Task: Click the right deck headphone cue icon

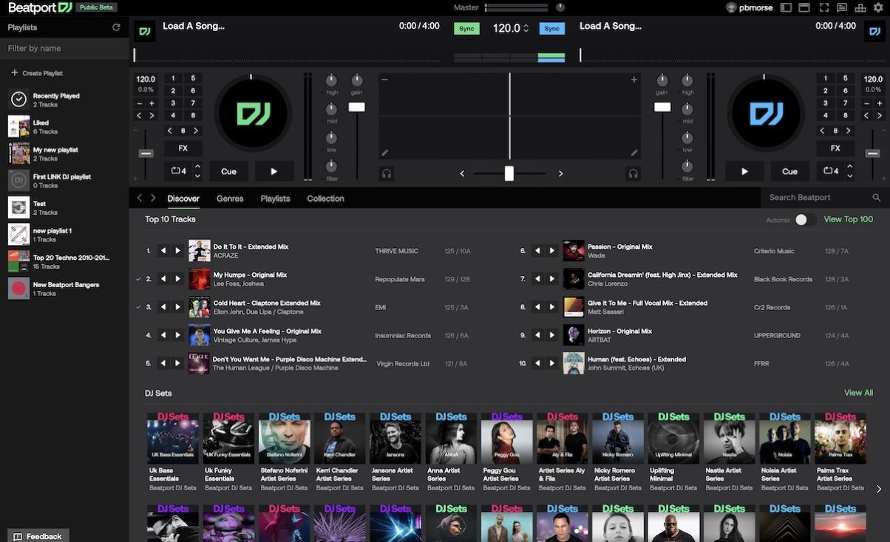Action: [633, 174]
